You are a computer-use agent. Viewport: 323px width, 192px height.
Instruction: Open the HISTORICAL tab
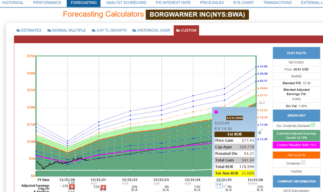point(13,3)
